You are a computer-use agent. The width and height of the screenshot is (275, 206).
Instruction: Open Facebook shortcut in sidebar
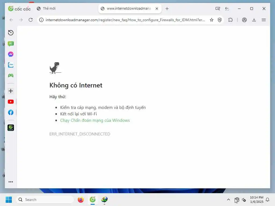click(x=11, y=112)
